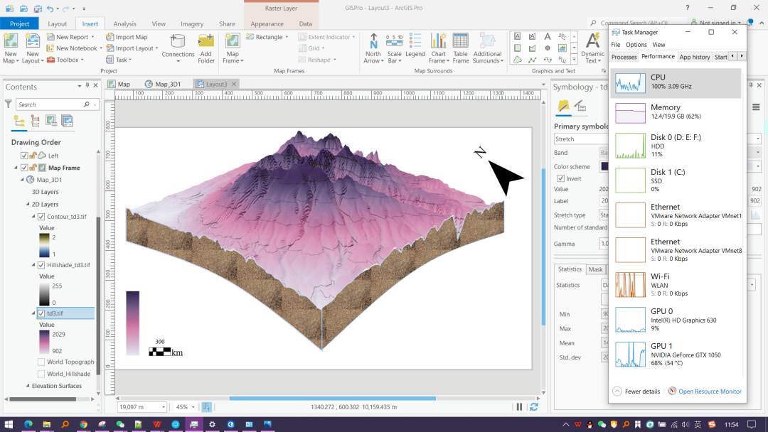
Task: Click the Add Folder icon
Action: click(x=206, y=42)
